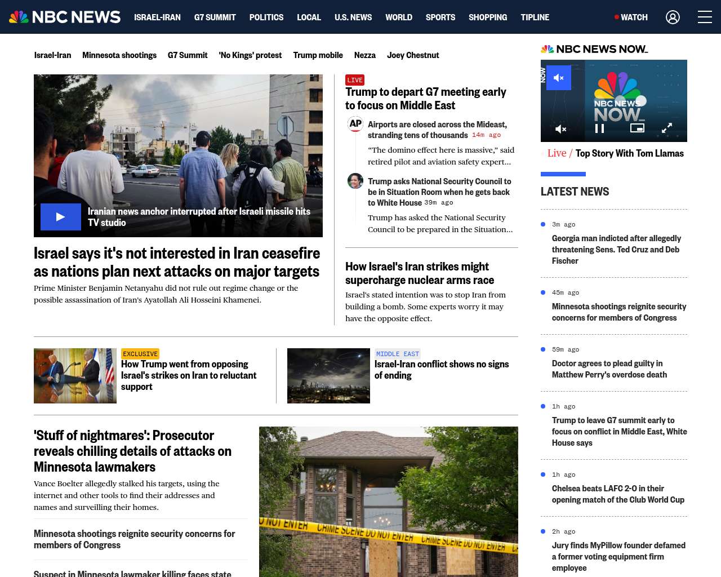
Task: Click the LATEST NEWS heading
Action: click(x=575, y=192)
